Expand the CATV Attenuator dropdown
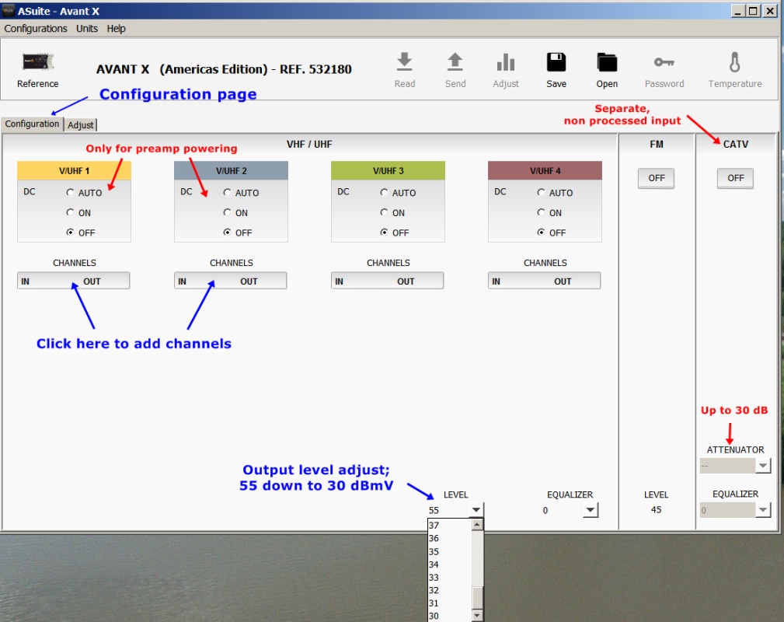 click(x=763, y=466)
